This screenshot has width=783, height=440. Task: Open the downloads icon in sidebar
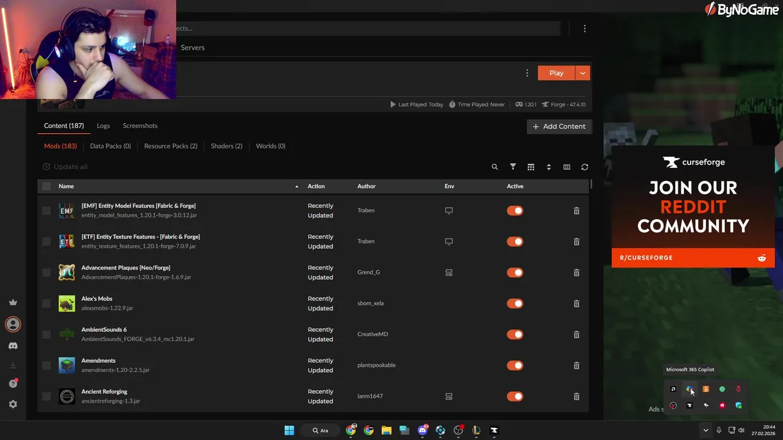(13, 365)
